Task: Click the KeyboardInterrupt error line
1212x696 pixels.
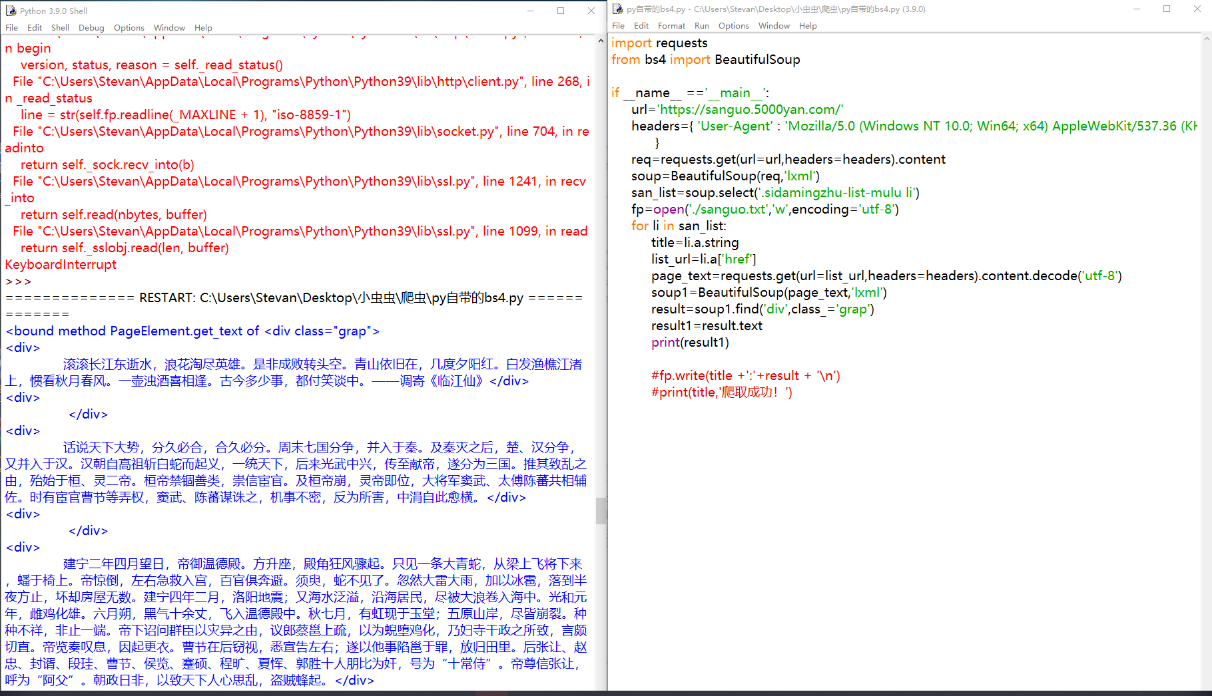Action: [x=61, y=264]
